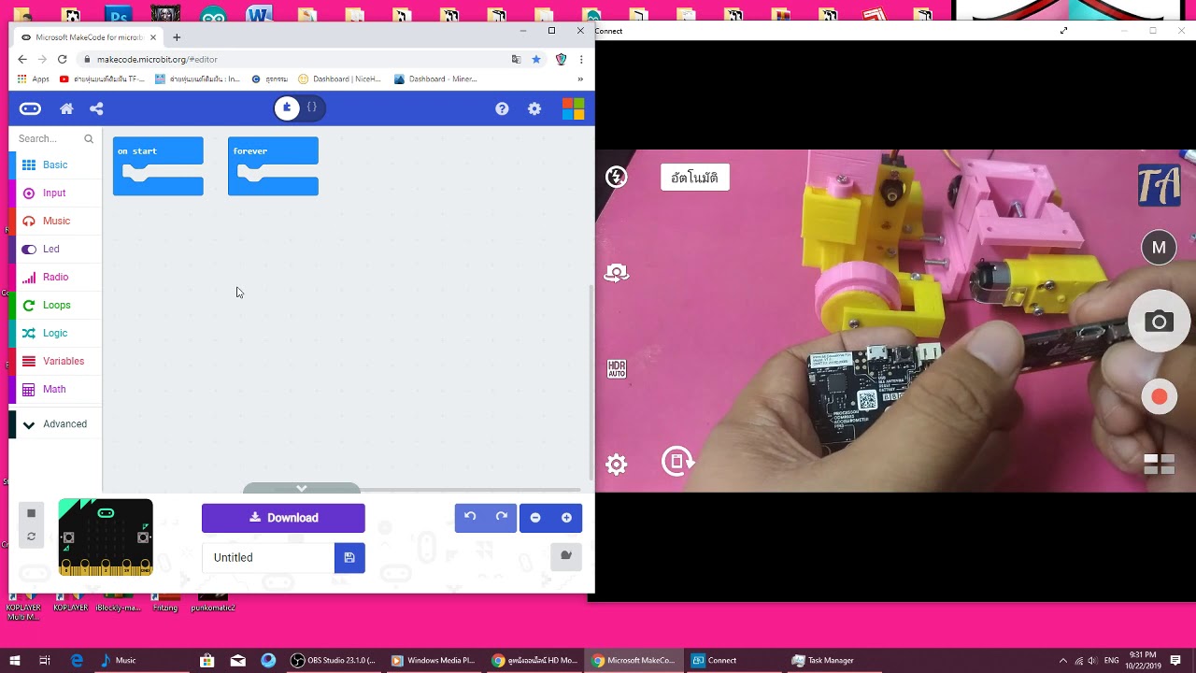Viewport: 1196px width, 673px height.
Task: Redo the last editor action
Action: tap(502, 518)
